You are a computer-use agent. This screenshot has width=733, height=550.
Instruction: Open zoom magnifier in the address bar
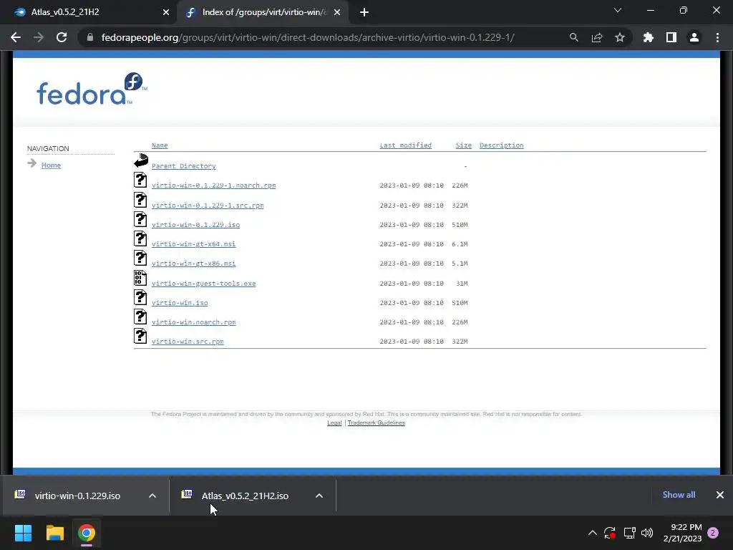[573, 37]
